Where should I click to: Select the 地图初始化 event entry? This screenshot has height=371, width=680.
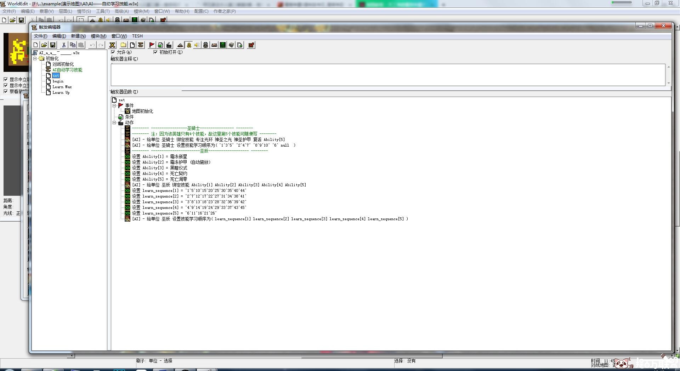pyautogui.click(x=142, y=111)
